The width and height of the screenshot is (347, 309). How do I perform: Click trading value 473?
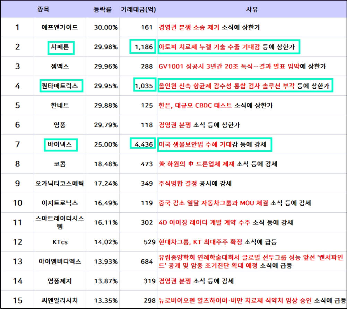(147, 164)
